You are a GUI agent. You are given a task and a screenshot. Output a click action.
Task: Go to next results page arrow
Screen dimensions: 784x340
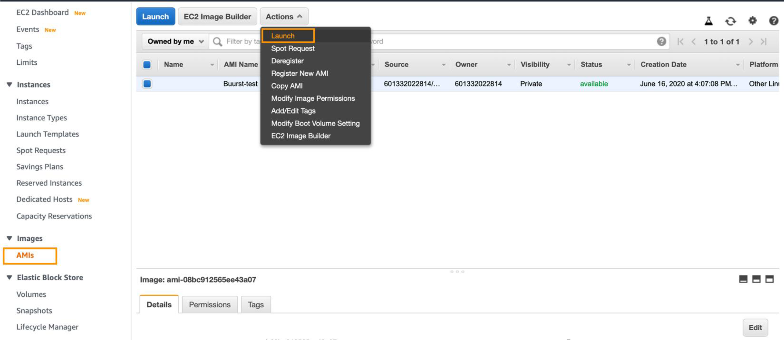tap(751, 42)
